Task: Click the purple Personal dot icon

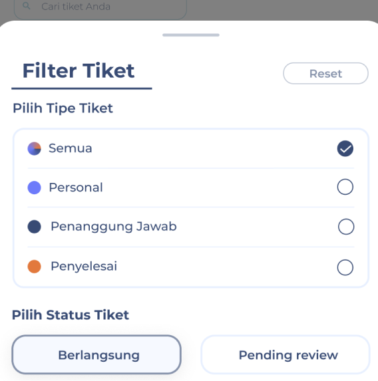Action: pos(35,188)
